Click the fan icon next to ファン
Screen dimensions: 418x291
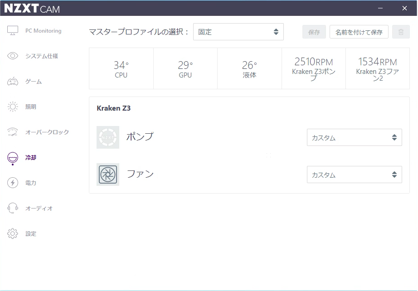pos(108,175)
